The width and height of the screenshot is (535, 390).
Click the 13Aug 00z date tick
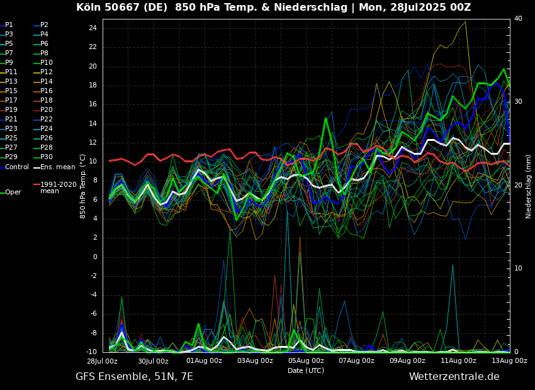tap(509, 361)
